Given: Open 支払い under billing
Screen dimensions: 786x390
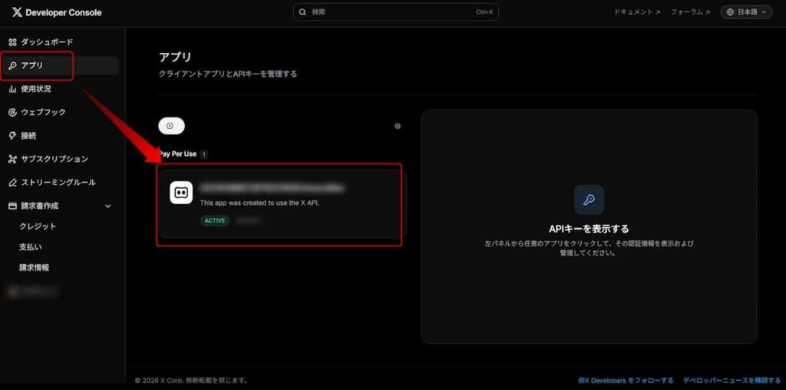Looking at the screenshot, I should coord(31,247).
